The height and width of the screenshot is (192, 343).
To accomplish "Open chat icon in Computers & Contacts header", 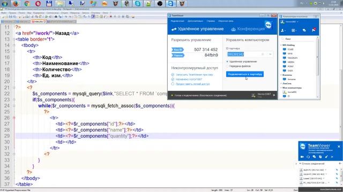I will [x=304, y=30].
